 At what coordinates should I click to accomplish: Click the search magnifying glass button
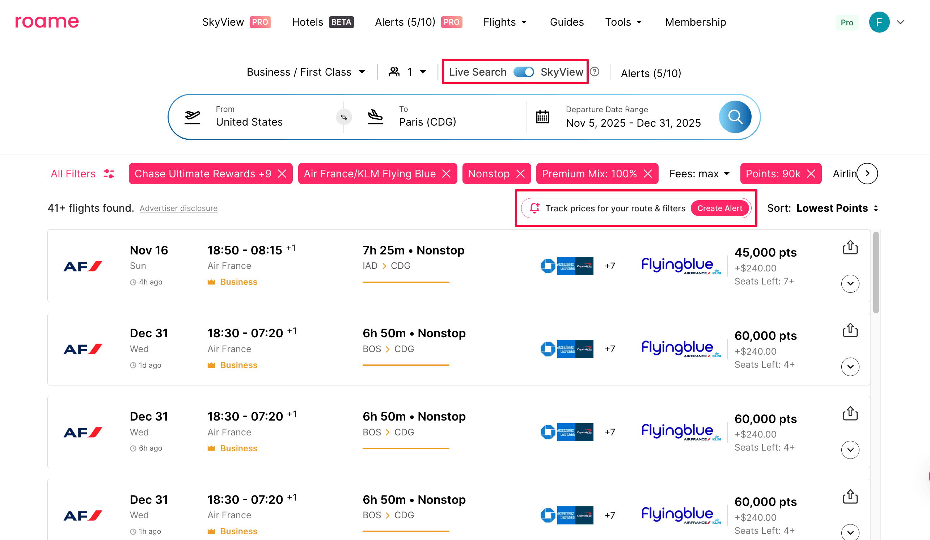[x=735, y=117]
